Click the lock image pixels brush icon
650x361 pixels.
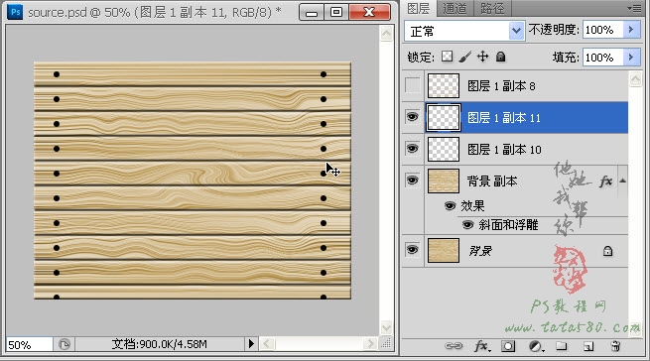point(465,57)
